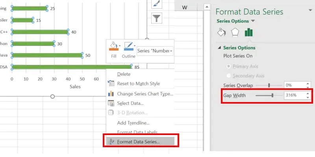Increase Series Overlap with up spinner
This screenshot has height=157, width=315.
click(308, 83)
